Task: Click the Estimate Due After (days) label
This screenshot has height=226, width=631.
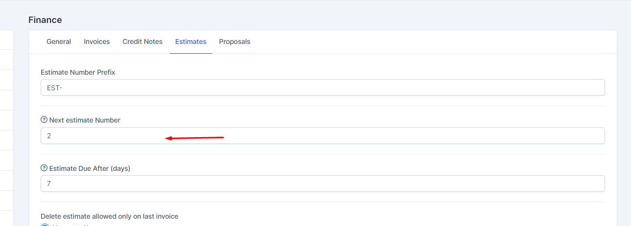Action: (x=90, y=168)
